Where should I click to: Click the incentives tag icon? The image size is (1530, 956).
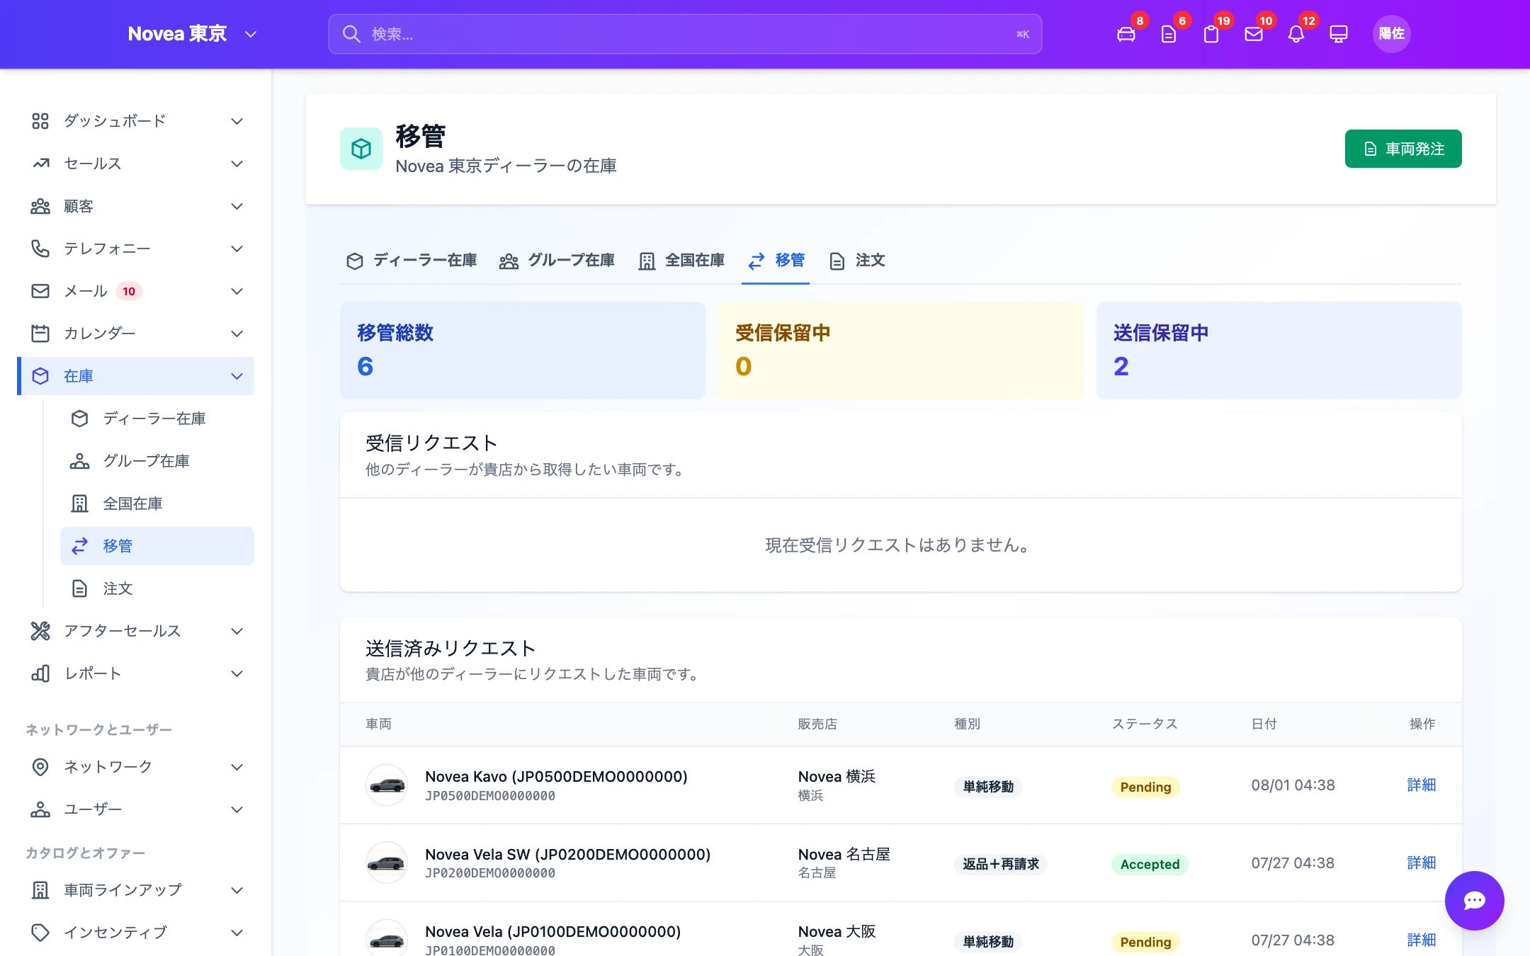[40, 933]
